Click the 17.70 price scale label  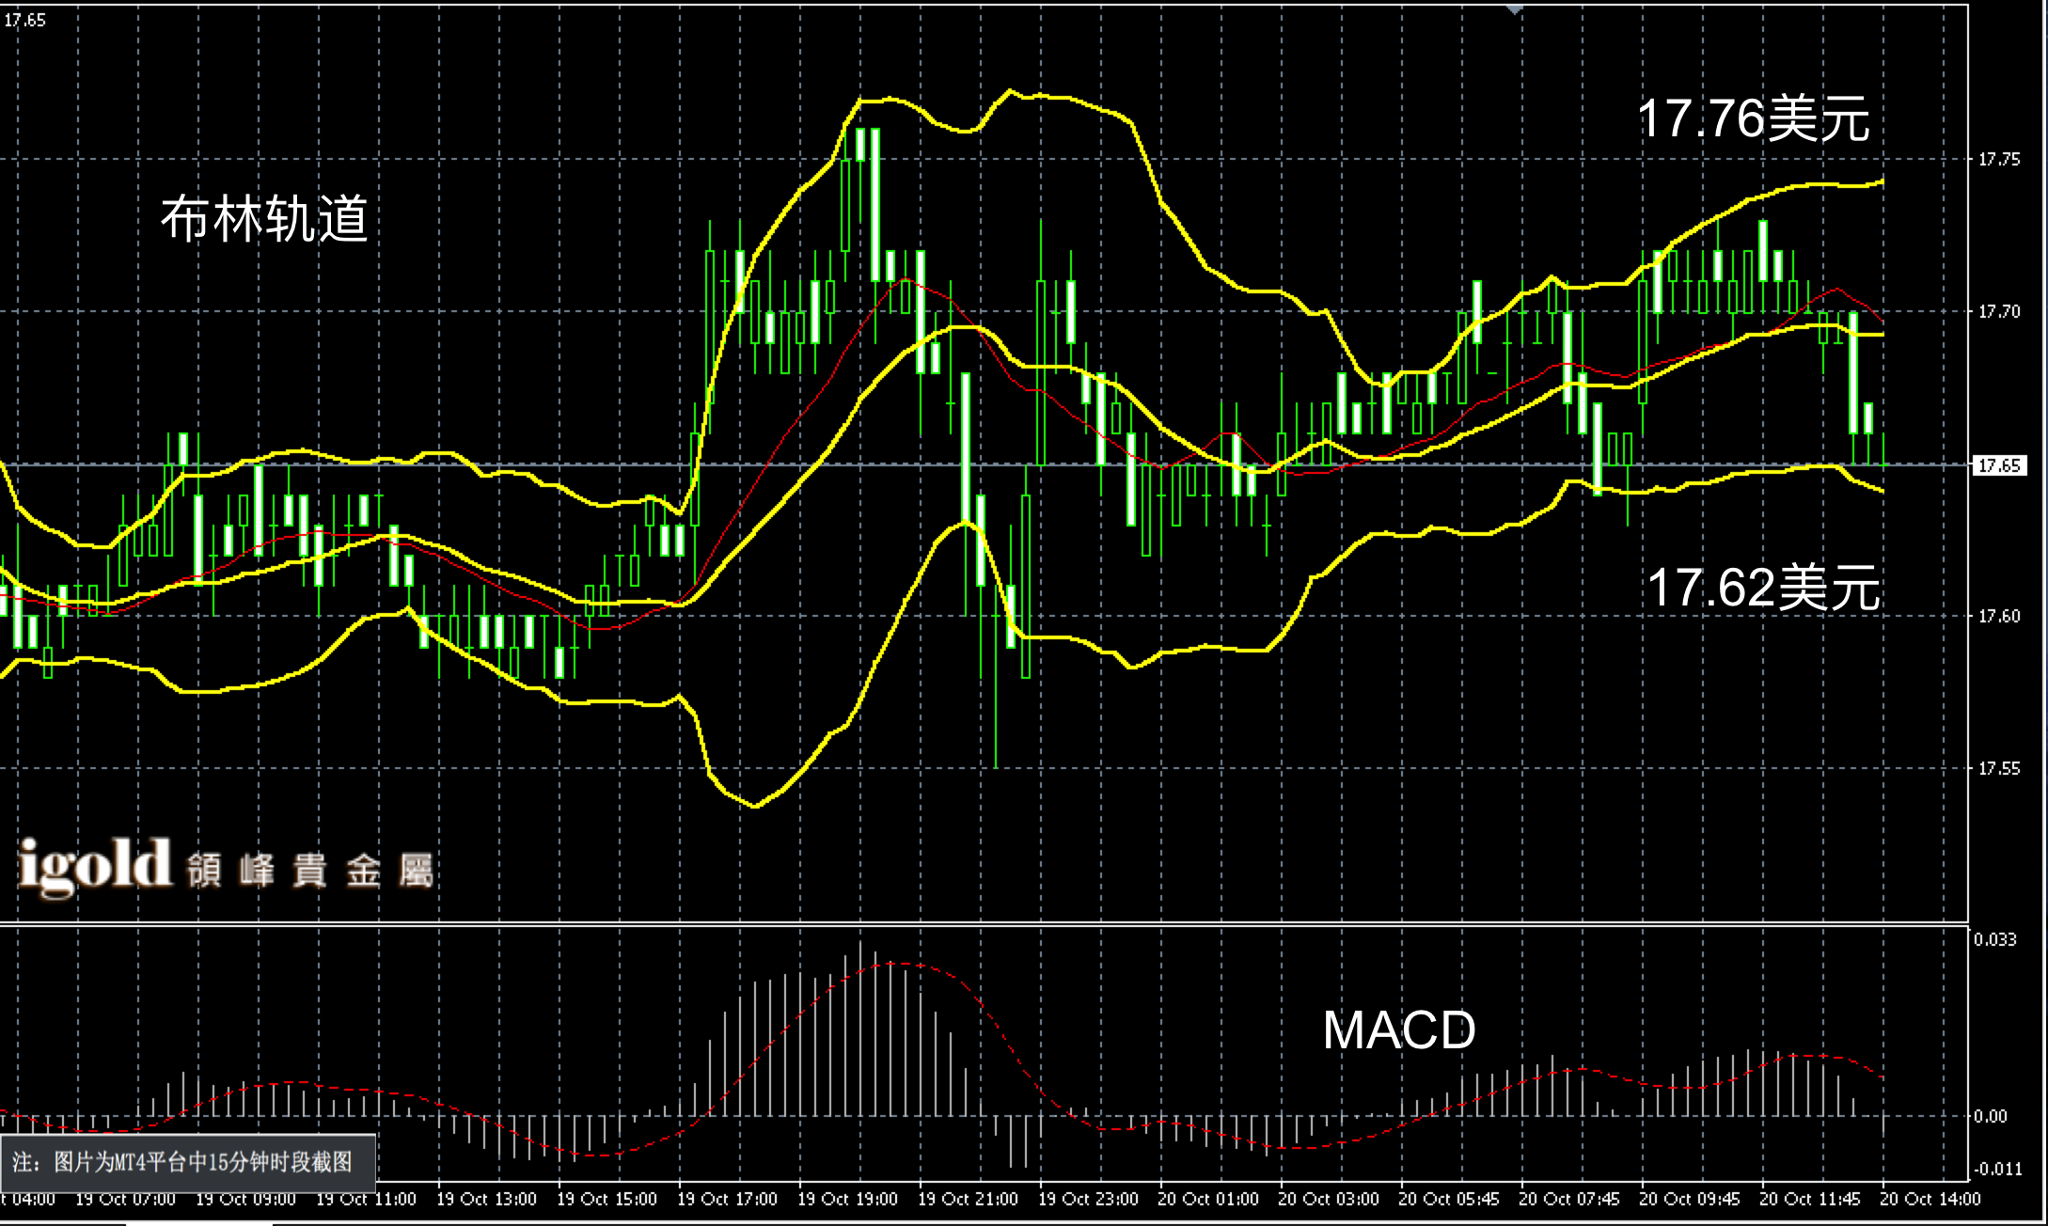[1998, 312]
